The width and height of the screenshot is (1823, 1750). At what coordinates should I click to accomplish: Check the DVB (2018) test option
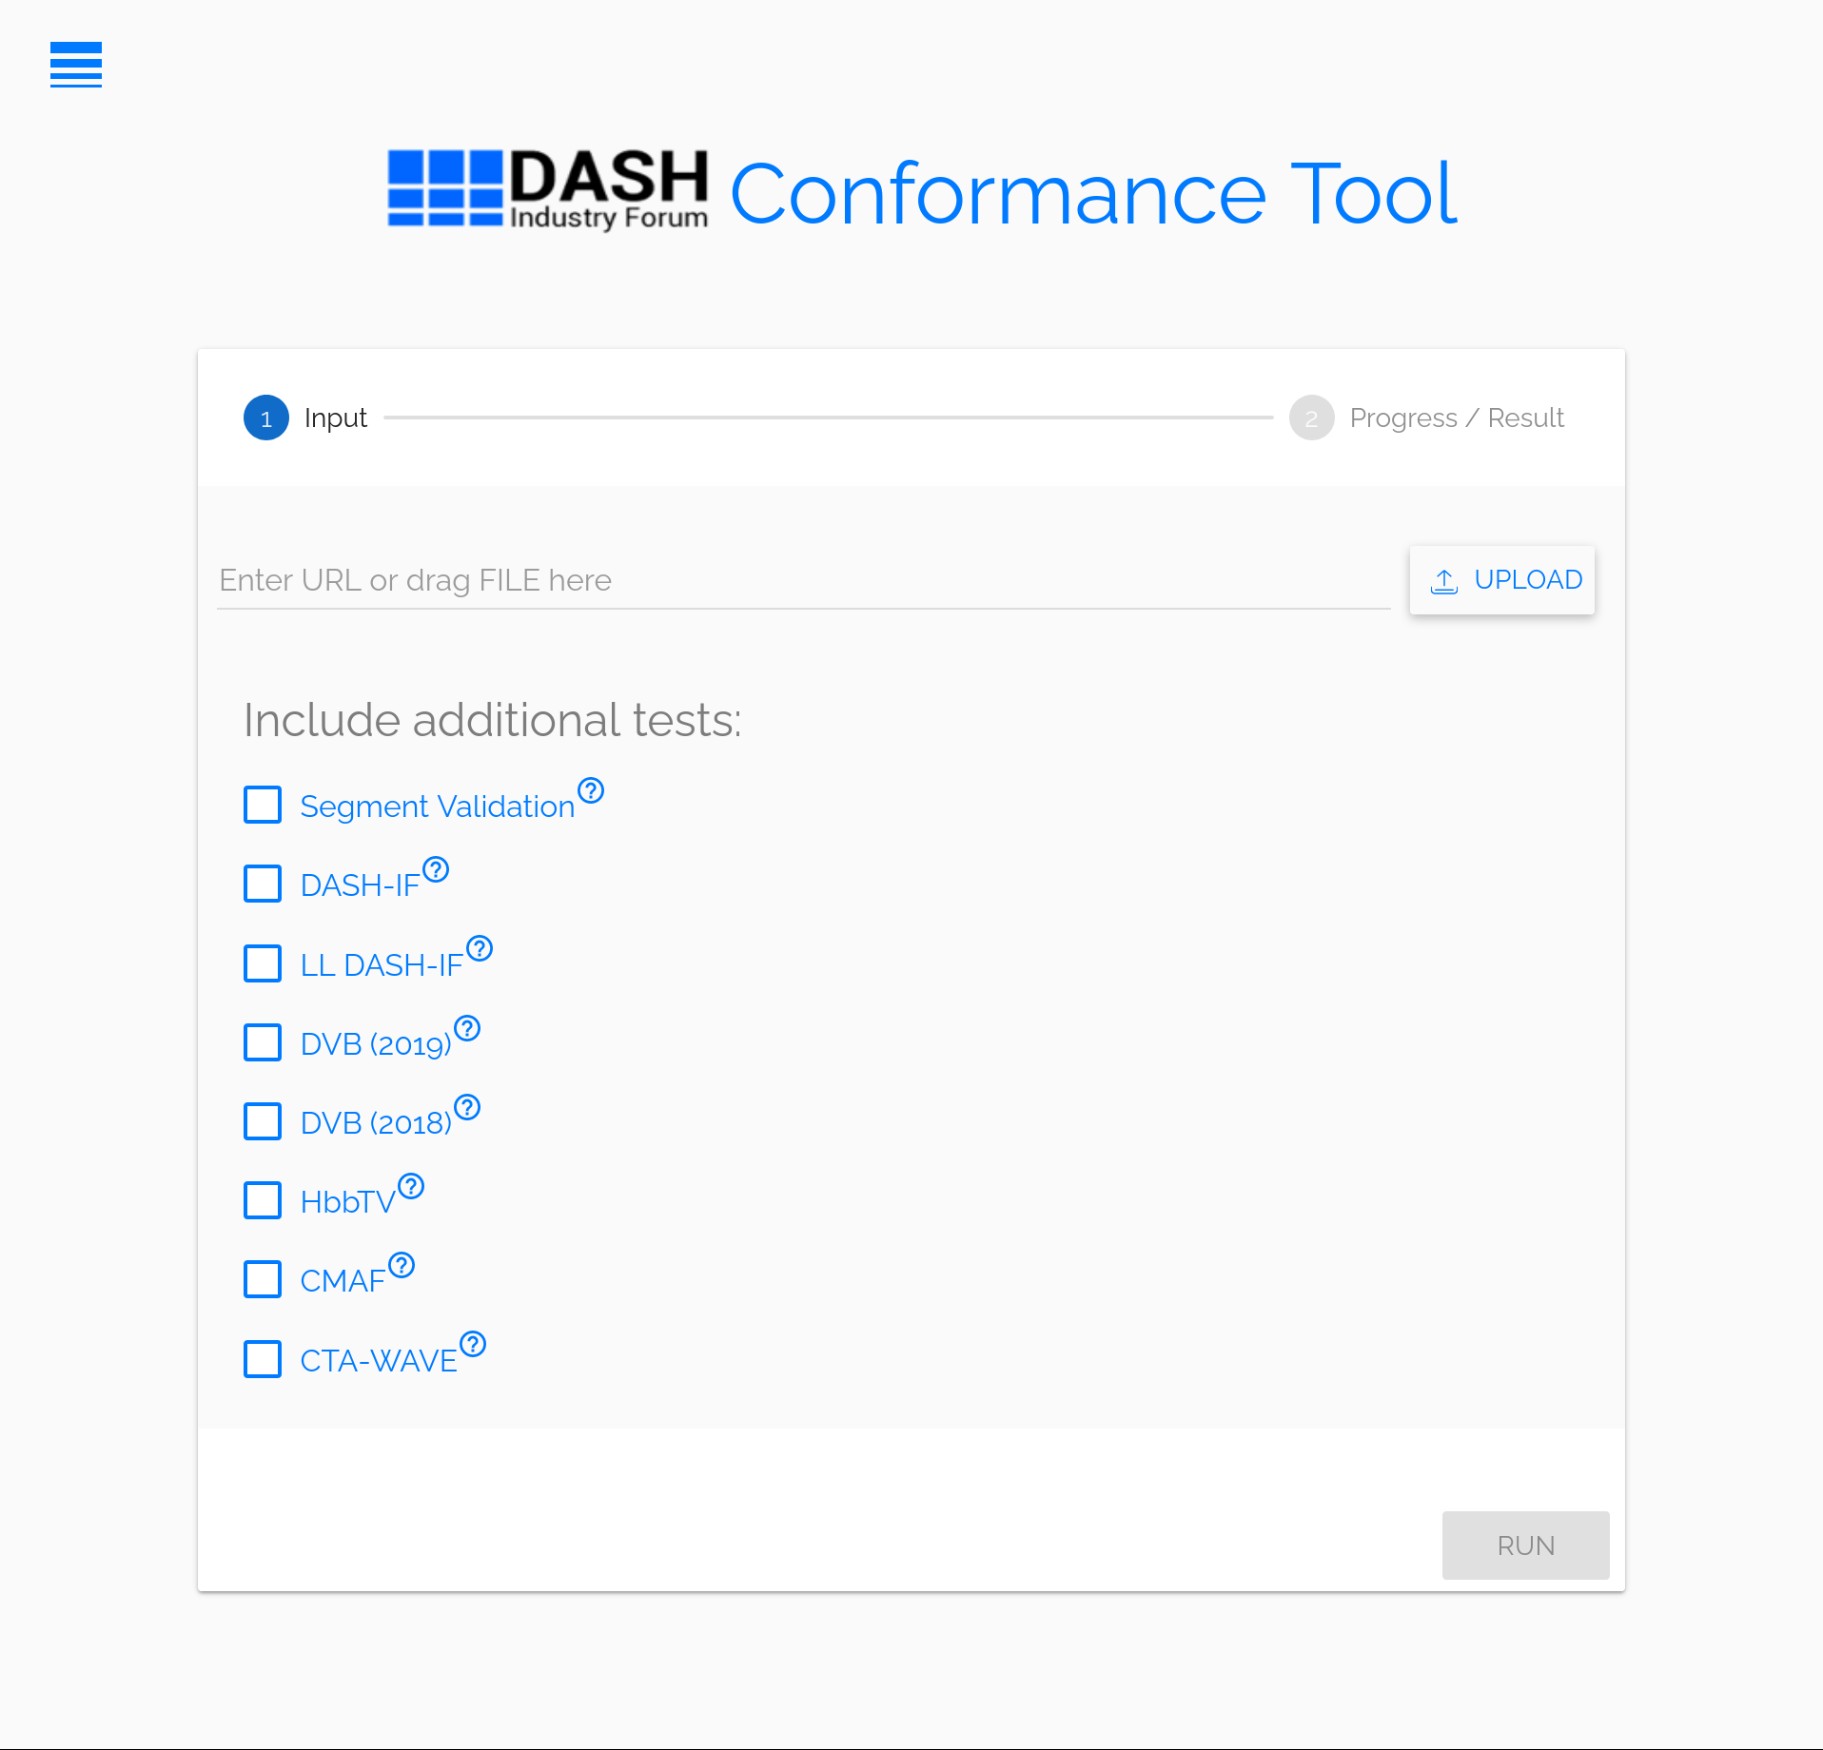pos(263,1121)
